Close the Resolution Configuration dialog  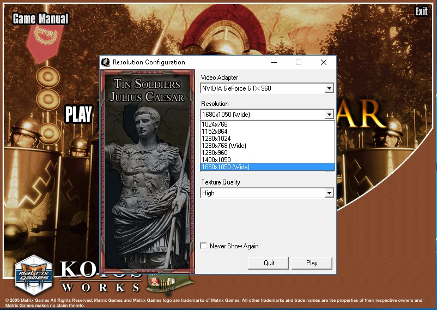coord(324,62)
